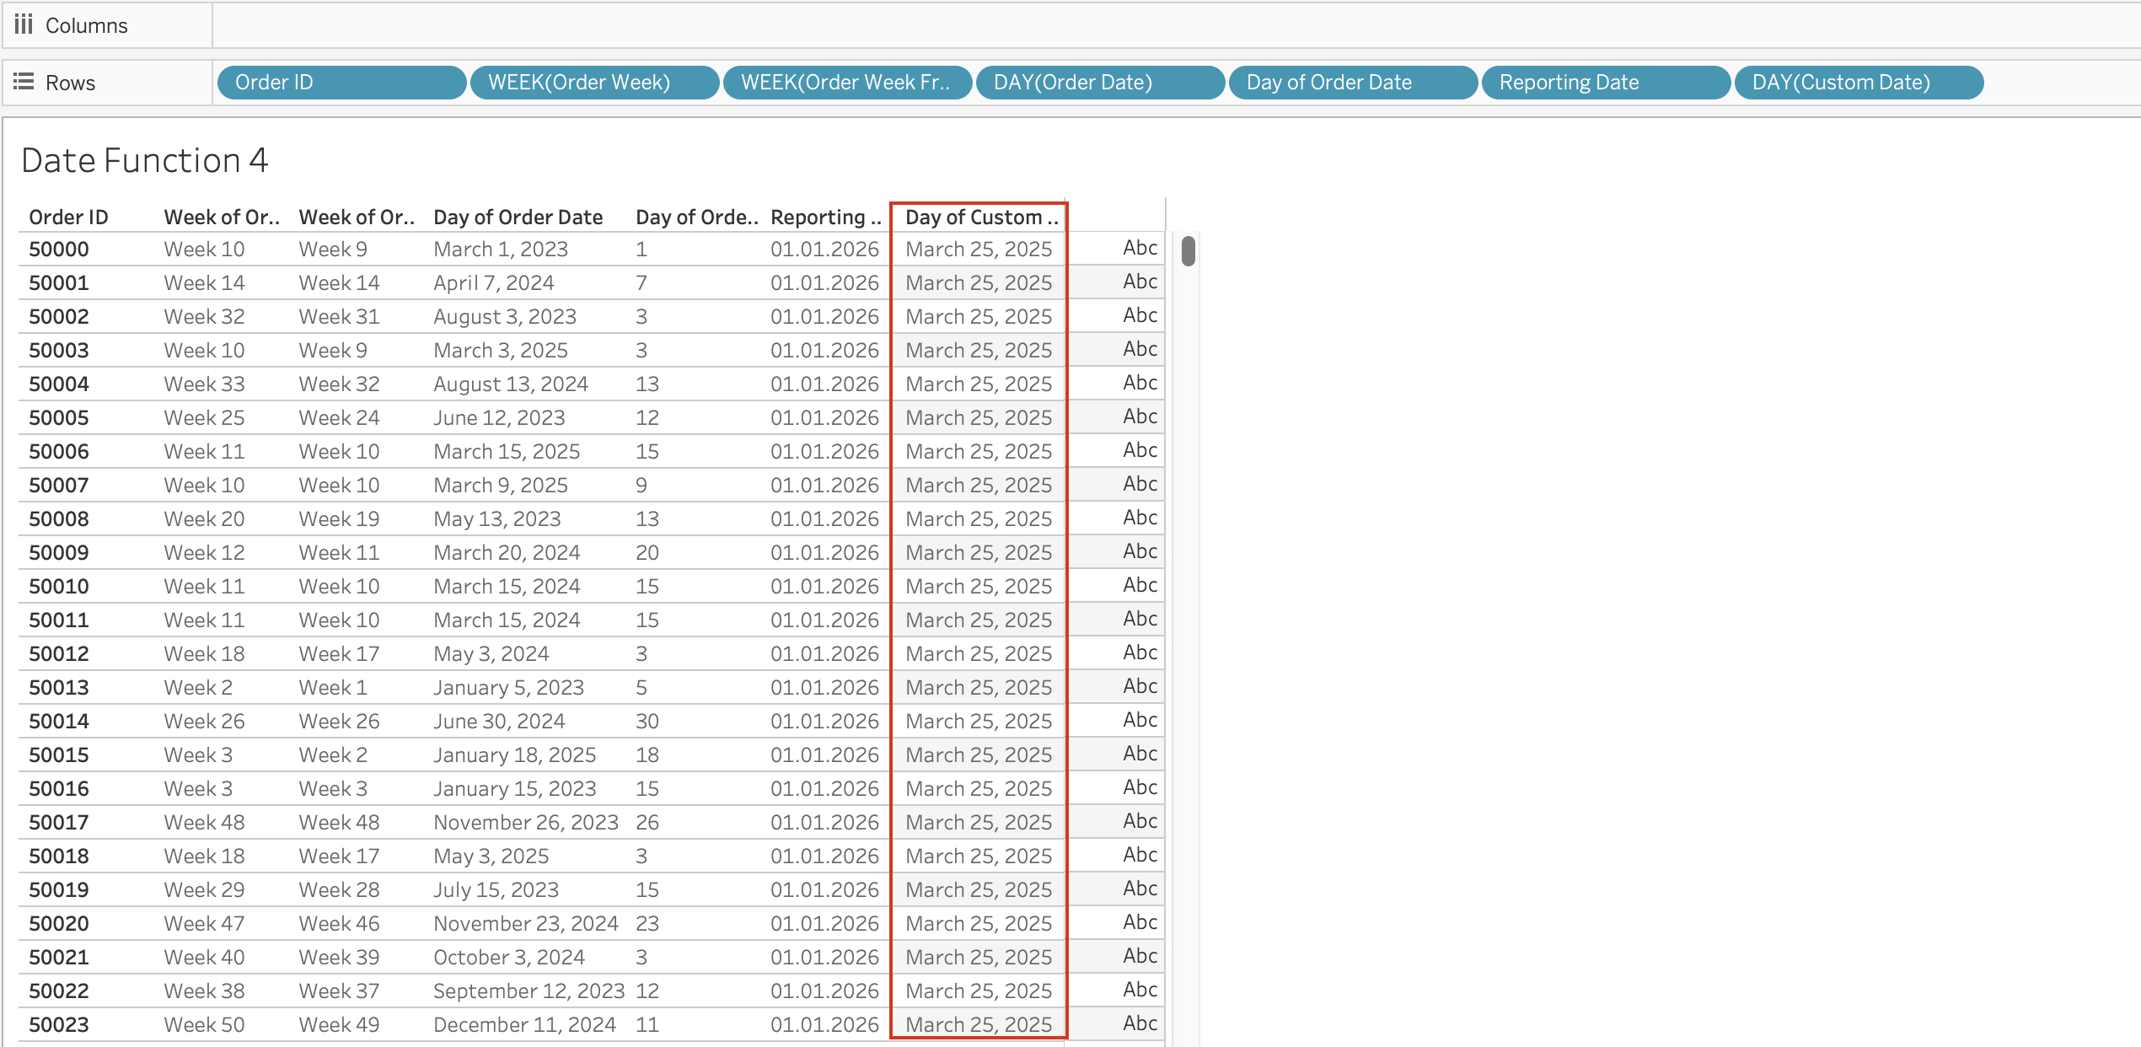
Task: Select the Day of Order Date pill
Action: [x=1352, y=82]
